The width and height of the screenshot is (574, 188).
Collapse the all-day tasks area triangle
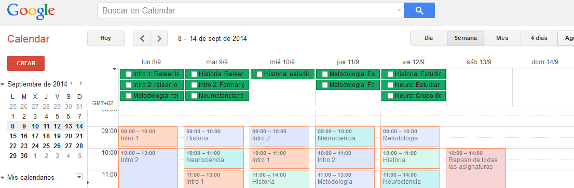coord(115,69)
